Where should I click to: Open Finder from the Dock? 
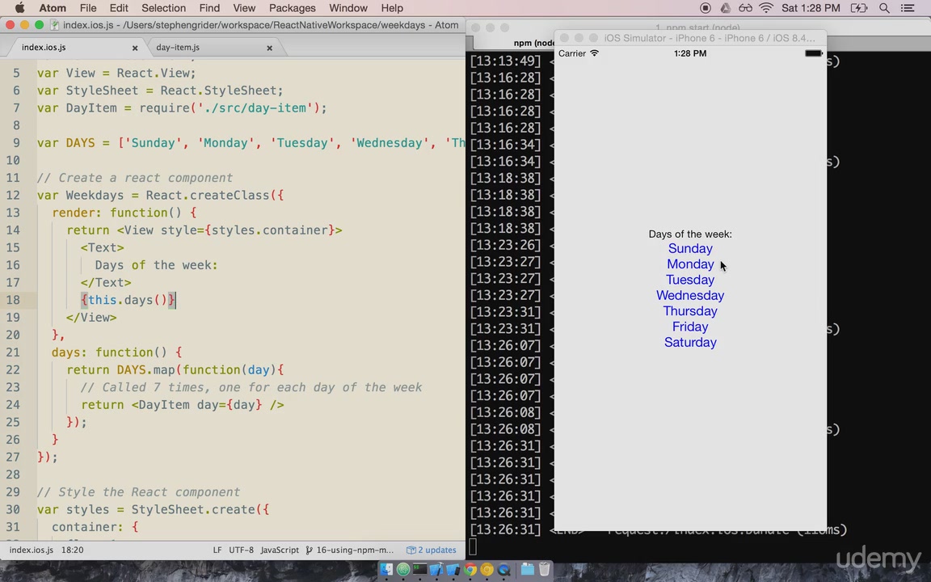(386, 570)
